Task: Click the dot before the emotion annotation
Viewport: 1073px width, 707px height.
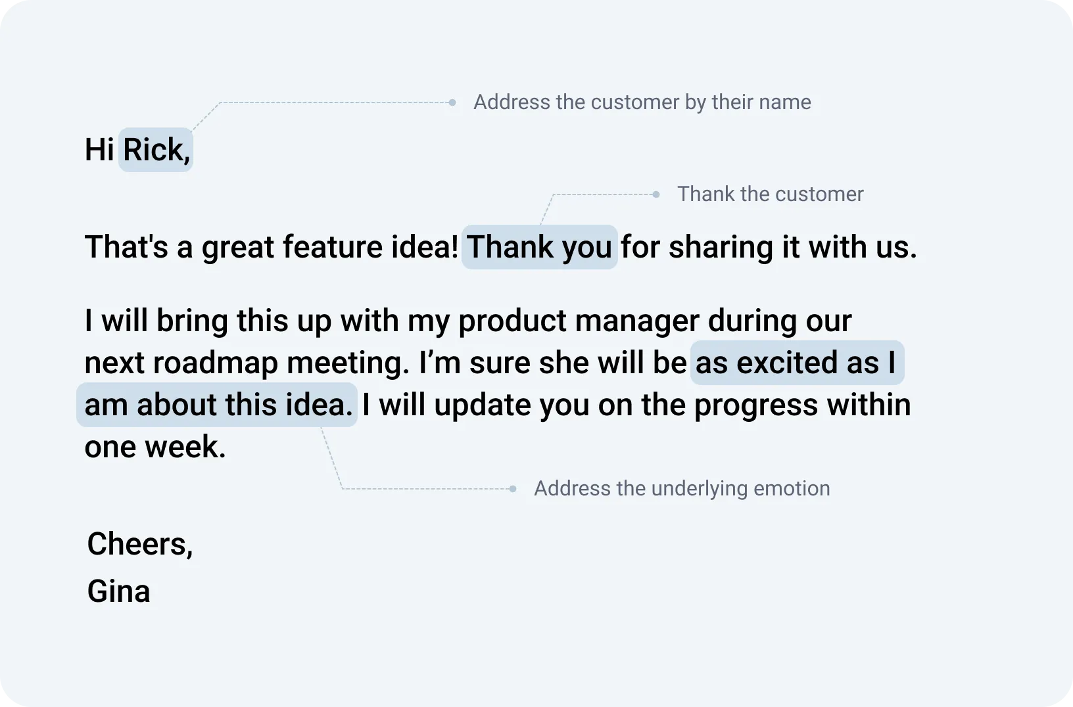Action: [x=513, y=489]
